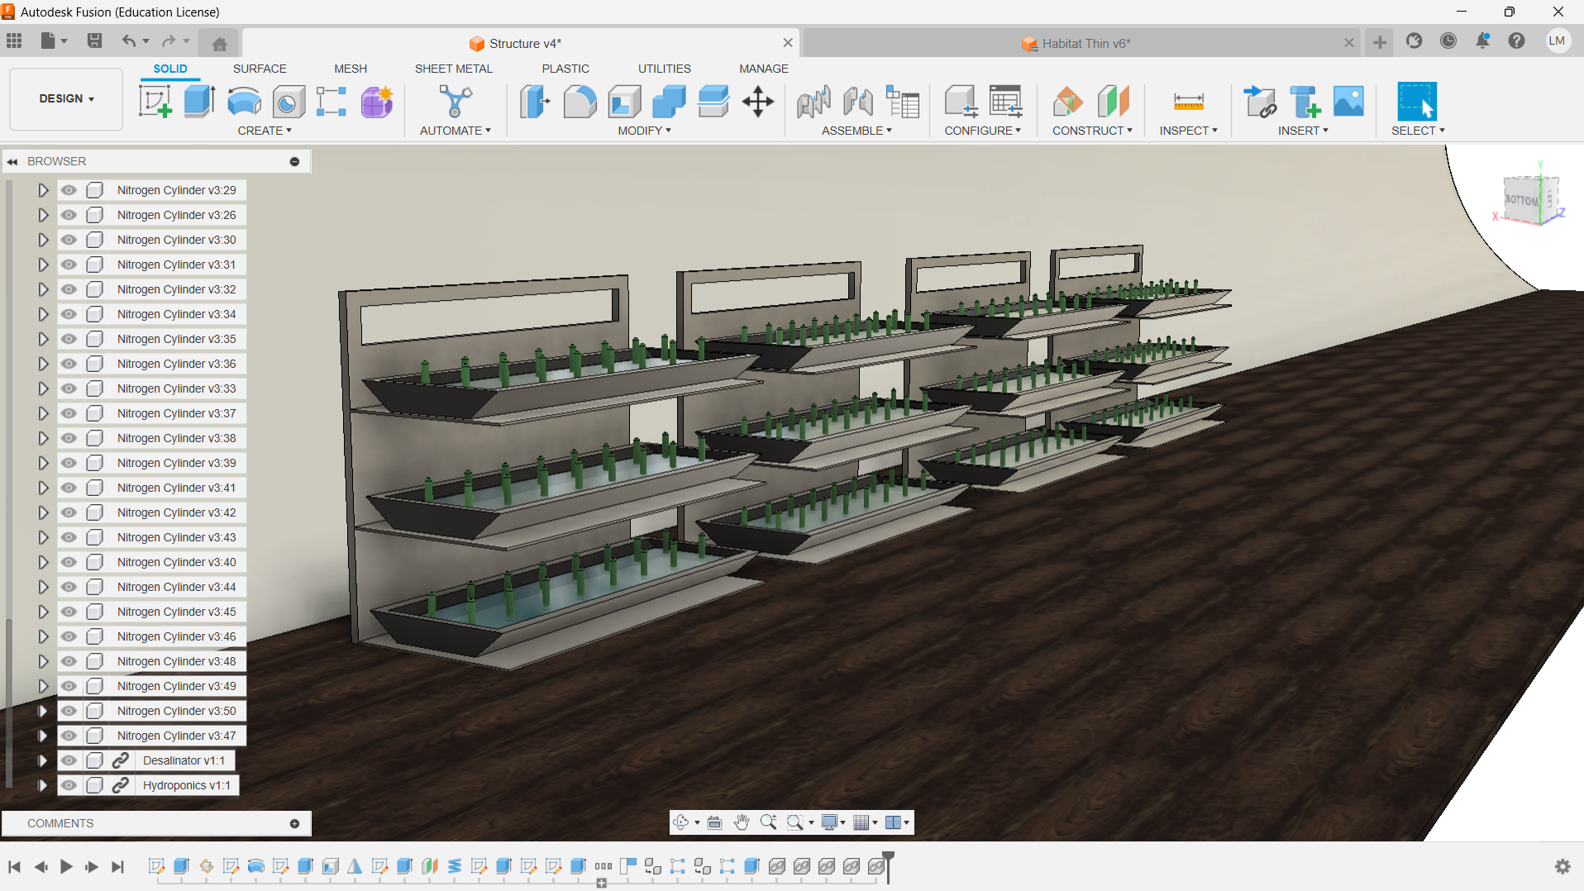Viewport: 1584px width, 891px height.
Task: Switch to the MESH tab
Action: (x=351, y=69)
